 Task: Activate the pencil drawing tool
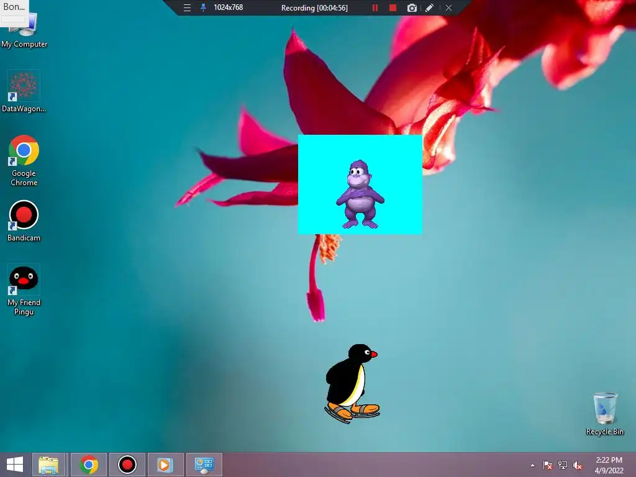[x=430, y=7]
